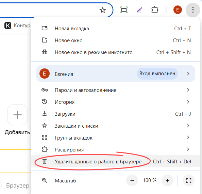Click the puzzle icon beside Расширения
This screenshot has width=202, height=194.
point(45,149)
